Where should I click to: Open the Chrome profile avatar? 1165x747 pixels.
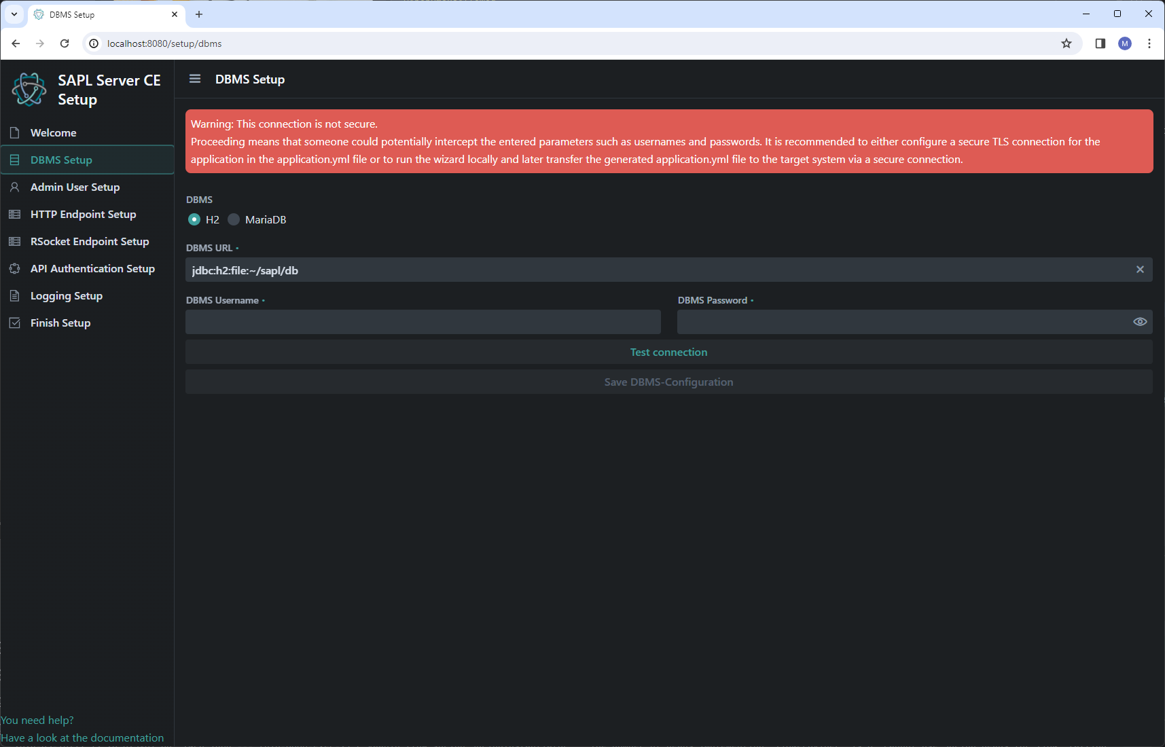pos(1125,43)
